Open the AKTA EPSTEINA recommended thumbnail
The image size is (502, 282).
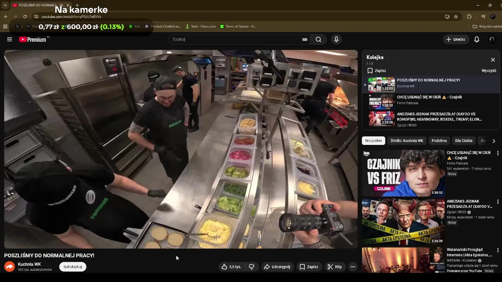403,221
